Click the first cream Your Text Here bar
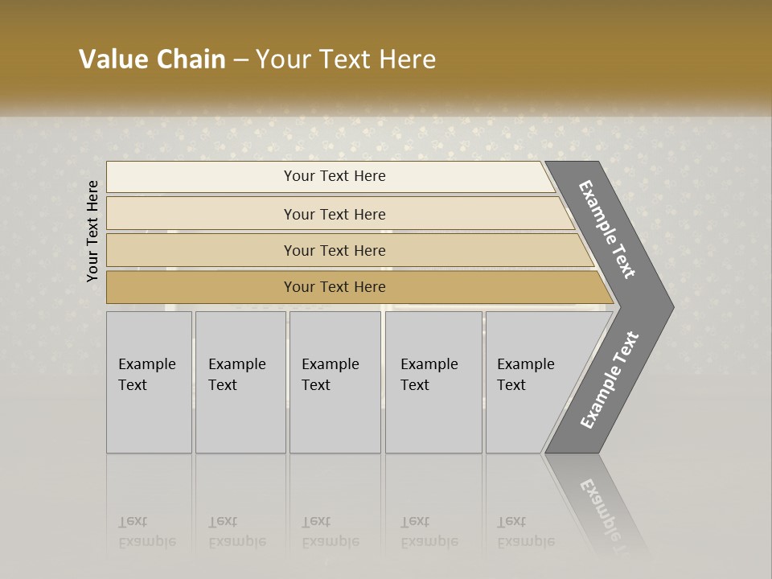Screen dimensions: 772x579 tap(331, 176)
